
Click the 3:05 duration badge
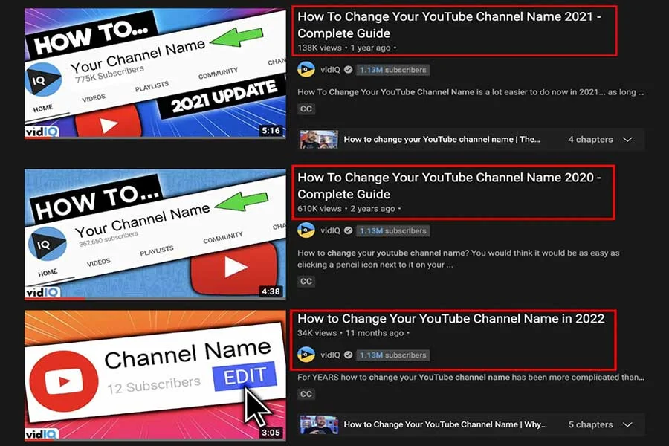pyautogui.click(x=271, y=433)
